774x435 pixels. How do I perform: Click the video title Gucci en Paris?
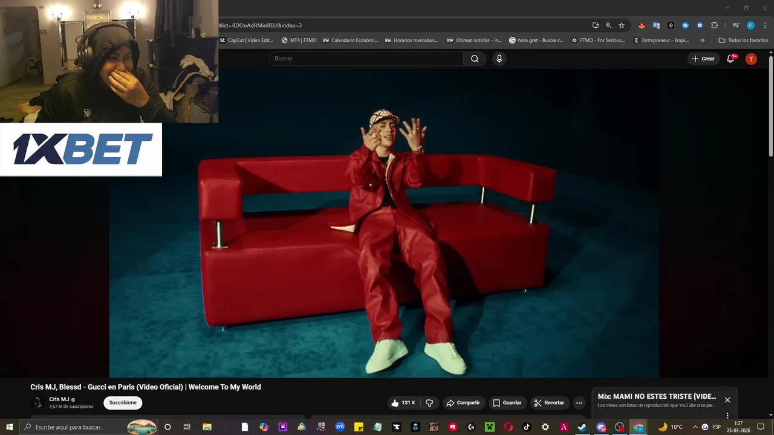[146, 387]
